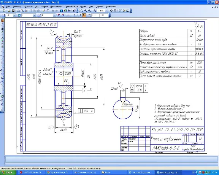Toggle the orange highlighted ortho mode button
The height and width of the screenshot is (175, 219).
coord(84,15)
